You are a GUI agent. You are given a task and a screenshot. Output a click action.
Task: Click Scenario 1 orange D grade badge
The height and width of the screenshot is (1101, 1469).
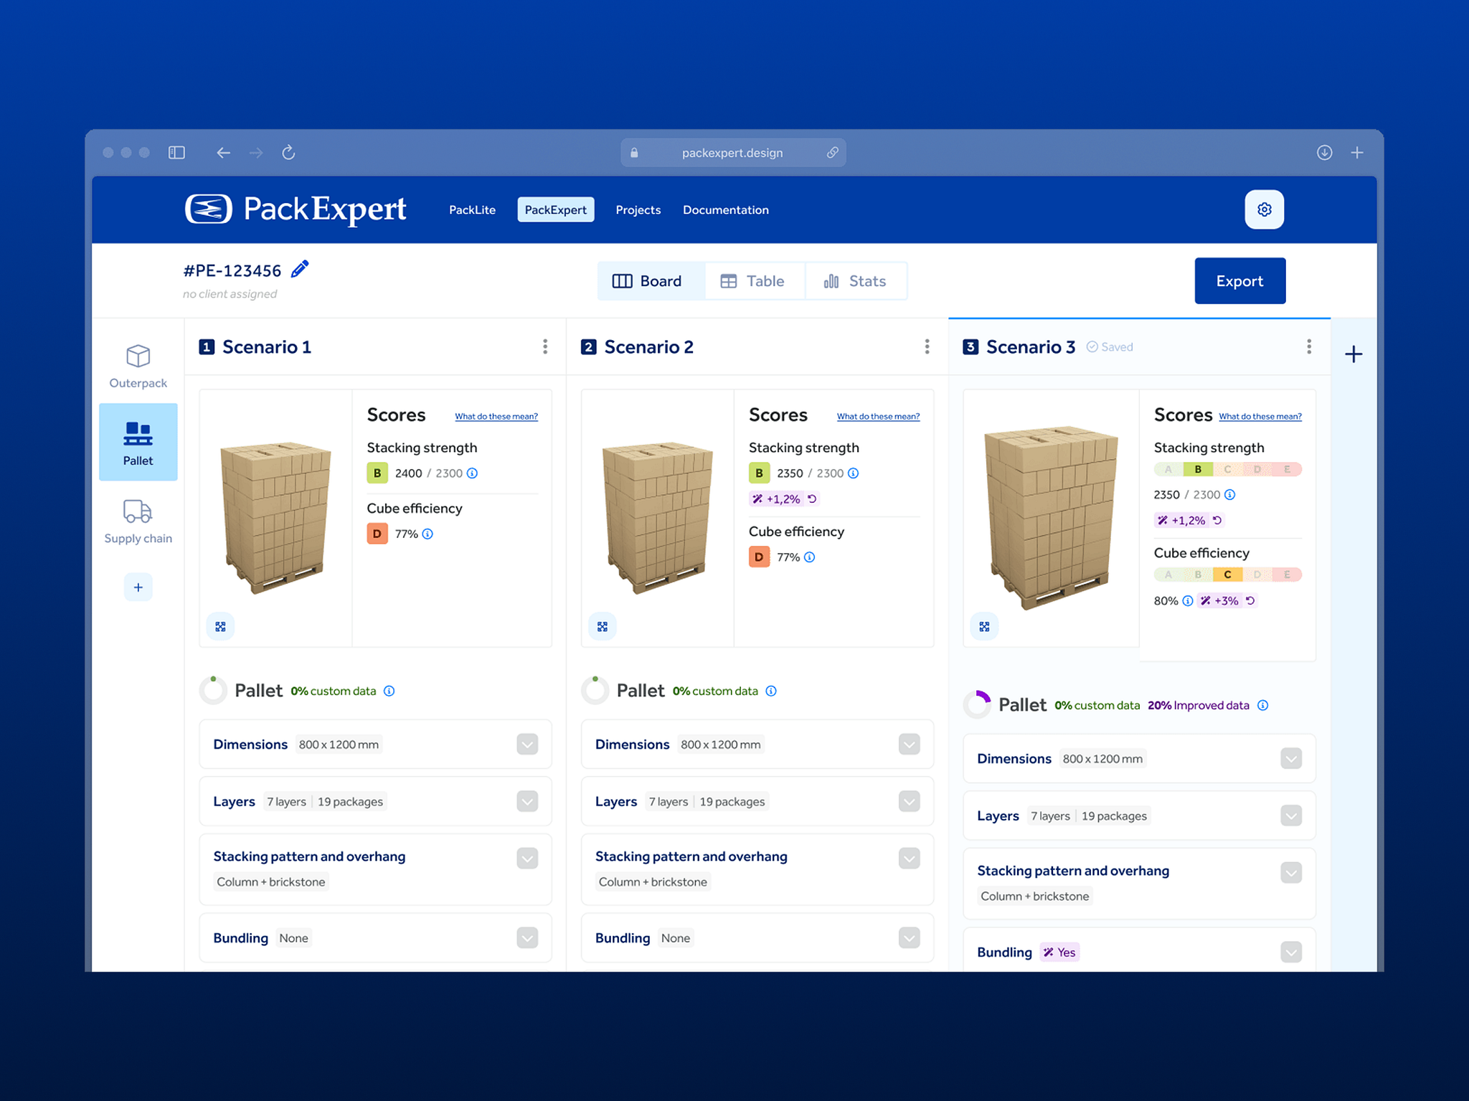coord(377,534)
